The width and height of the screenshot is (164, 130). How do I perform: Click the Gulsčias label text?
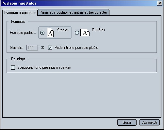tap(98, 30)
